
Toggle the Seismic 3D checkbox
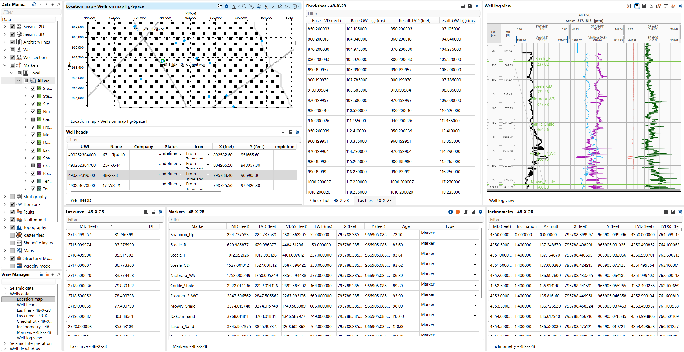[x=12, y=34]
